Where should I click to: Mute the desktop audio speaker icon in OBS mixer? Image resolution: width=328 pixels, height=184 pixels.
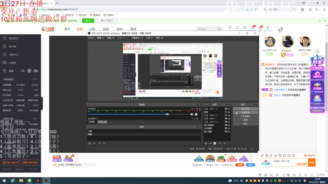pyautogui.click(x=191, y=114)
